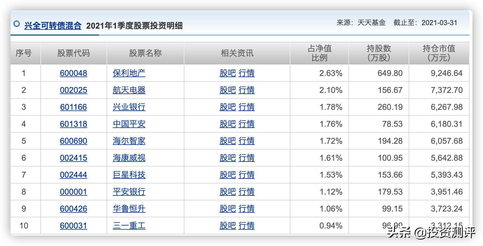Open stock code 002444 link

click(x=73, y=175)
